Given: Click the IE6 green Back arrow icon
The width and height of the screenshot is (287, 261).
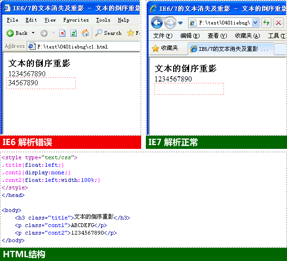Looking at the screenshot, I should coord(10,33).
